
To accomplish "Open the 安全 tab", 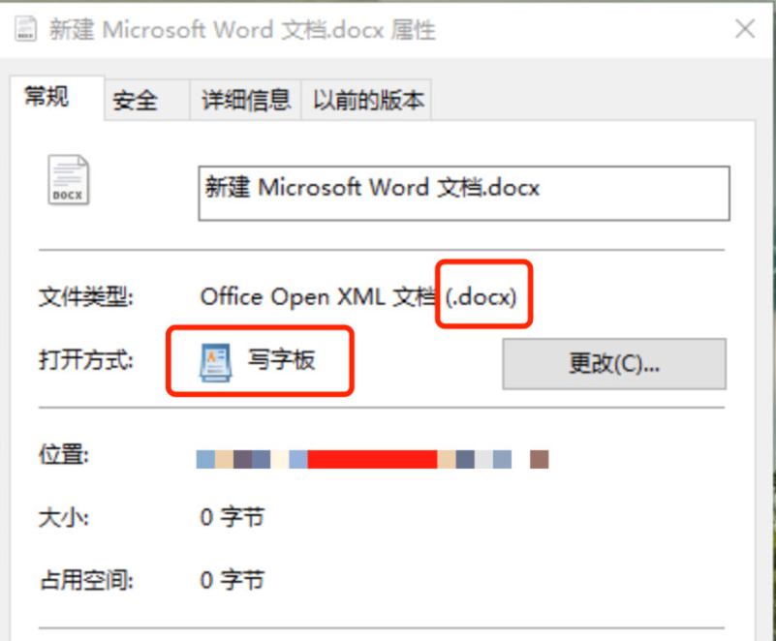I will click(147, 101).
